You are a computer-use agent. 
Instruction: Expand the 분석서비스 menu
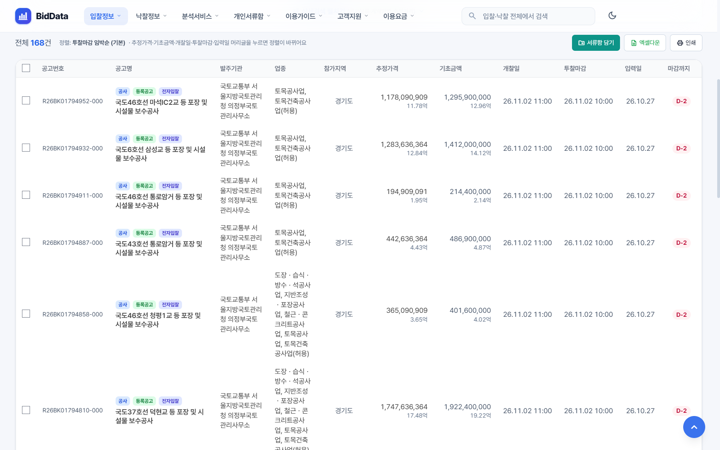tap(200, 16)
